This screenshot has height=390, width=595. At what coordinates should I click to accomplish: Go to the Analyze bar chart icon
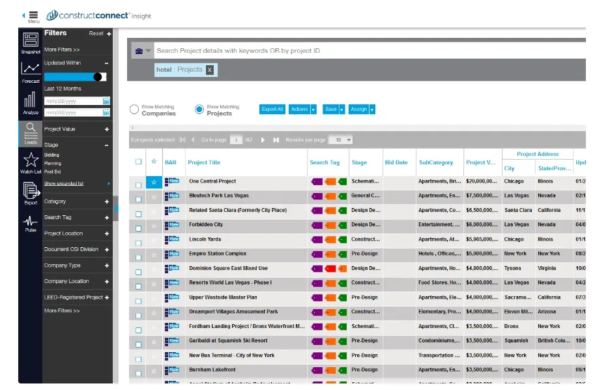coord(30,100)
